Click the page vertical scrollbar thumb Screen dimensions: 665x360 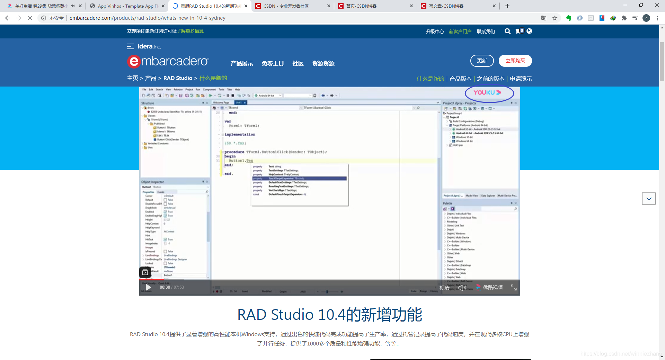click(662, 61)
